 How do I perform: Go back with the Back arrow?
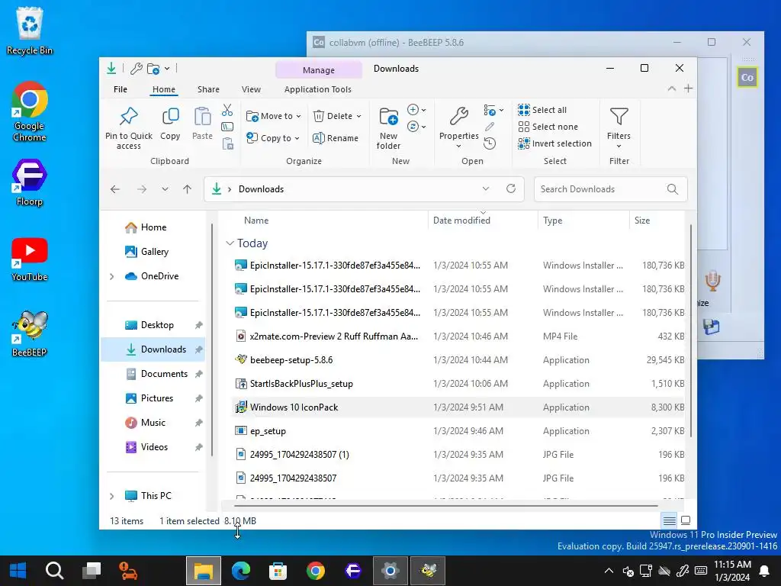click(115, 189)
